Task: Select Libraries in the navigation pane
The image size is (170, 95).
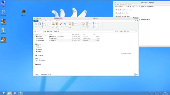Action: pos(38,44)
